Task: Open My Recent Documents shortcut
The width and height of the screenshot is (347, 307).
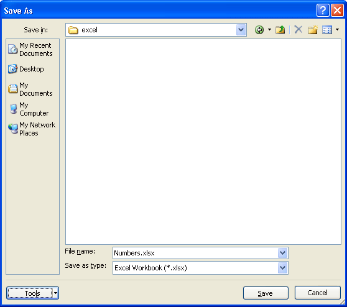Action: (x=30, y=49)
